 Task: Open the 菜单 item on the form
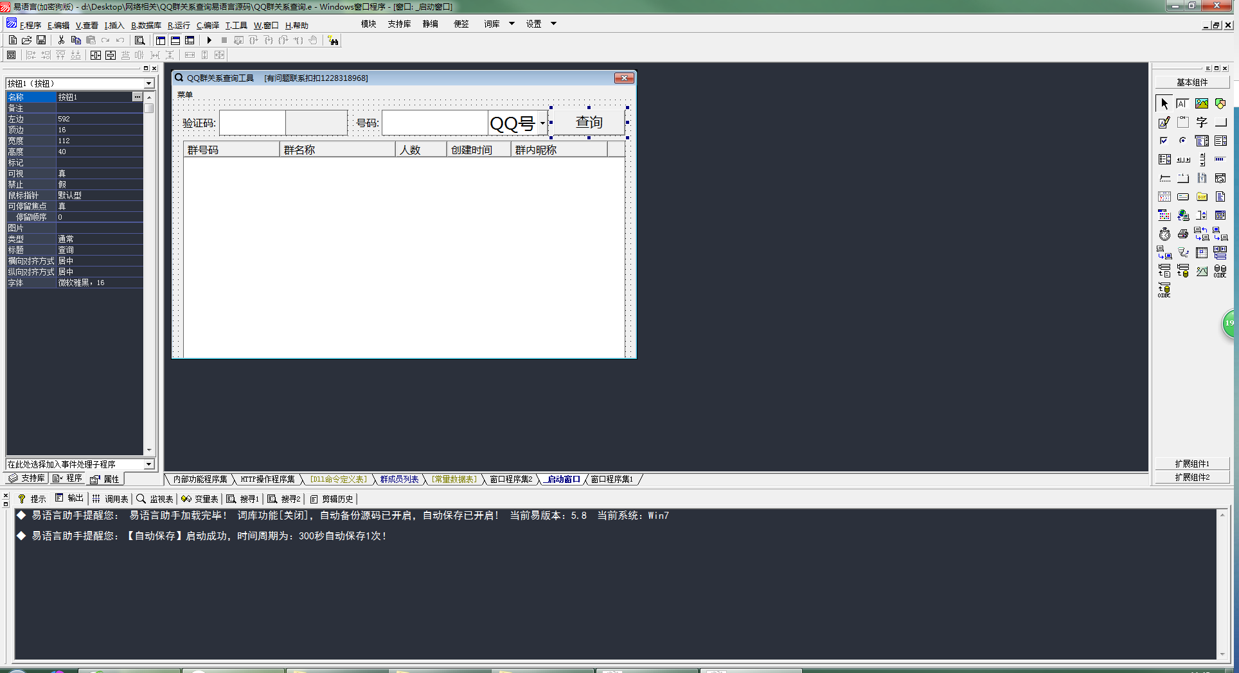click(x=185, y=94)
